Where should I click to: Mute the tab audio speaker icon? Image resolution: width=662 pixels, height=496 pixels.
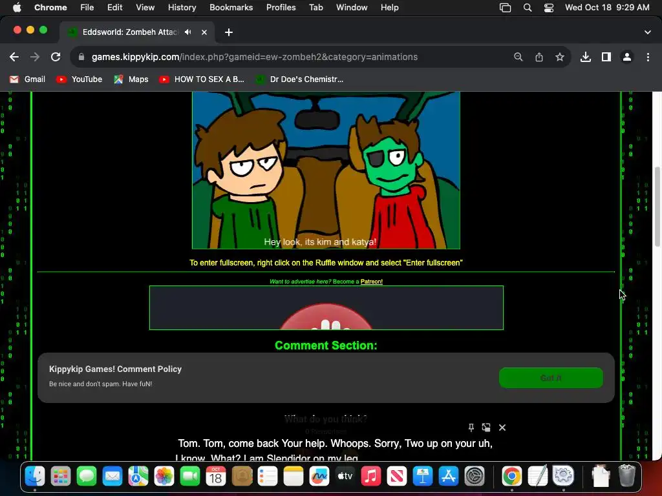tap(188, 32)
